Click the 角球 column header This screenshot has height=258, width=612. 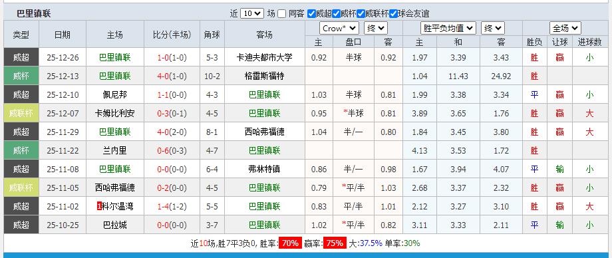click(x=212, y=35)
